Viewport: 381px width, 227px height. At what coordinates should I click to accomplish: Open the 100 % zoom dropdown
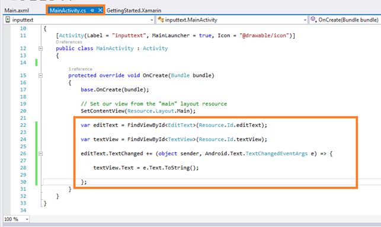(x=27, y=219)
